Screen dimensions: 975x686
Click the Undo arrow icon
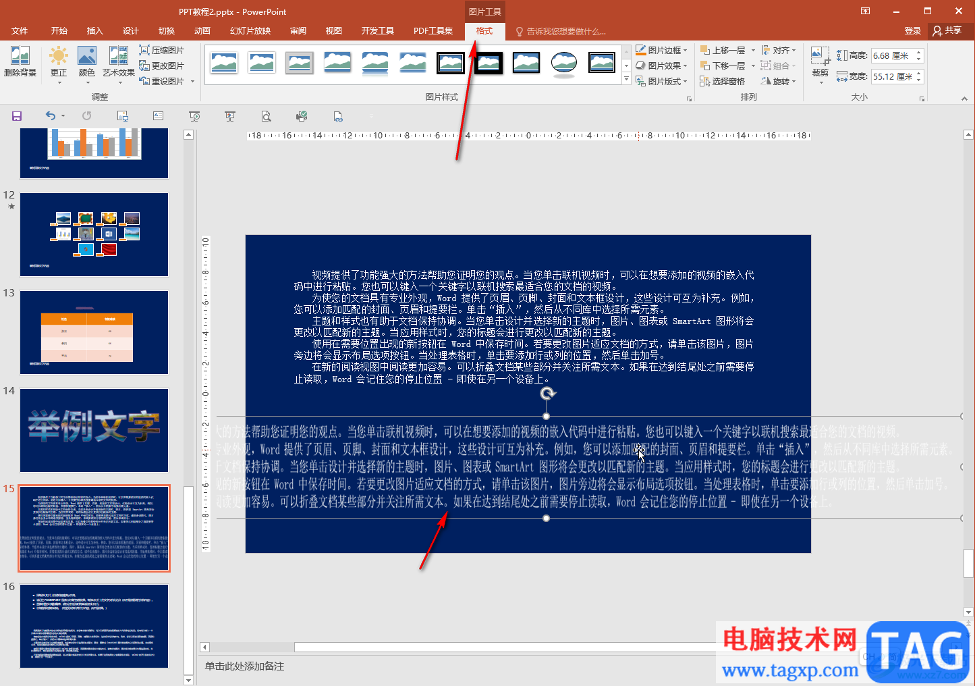50,116
